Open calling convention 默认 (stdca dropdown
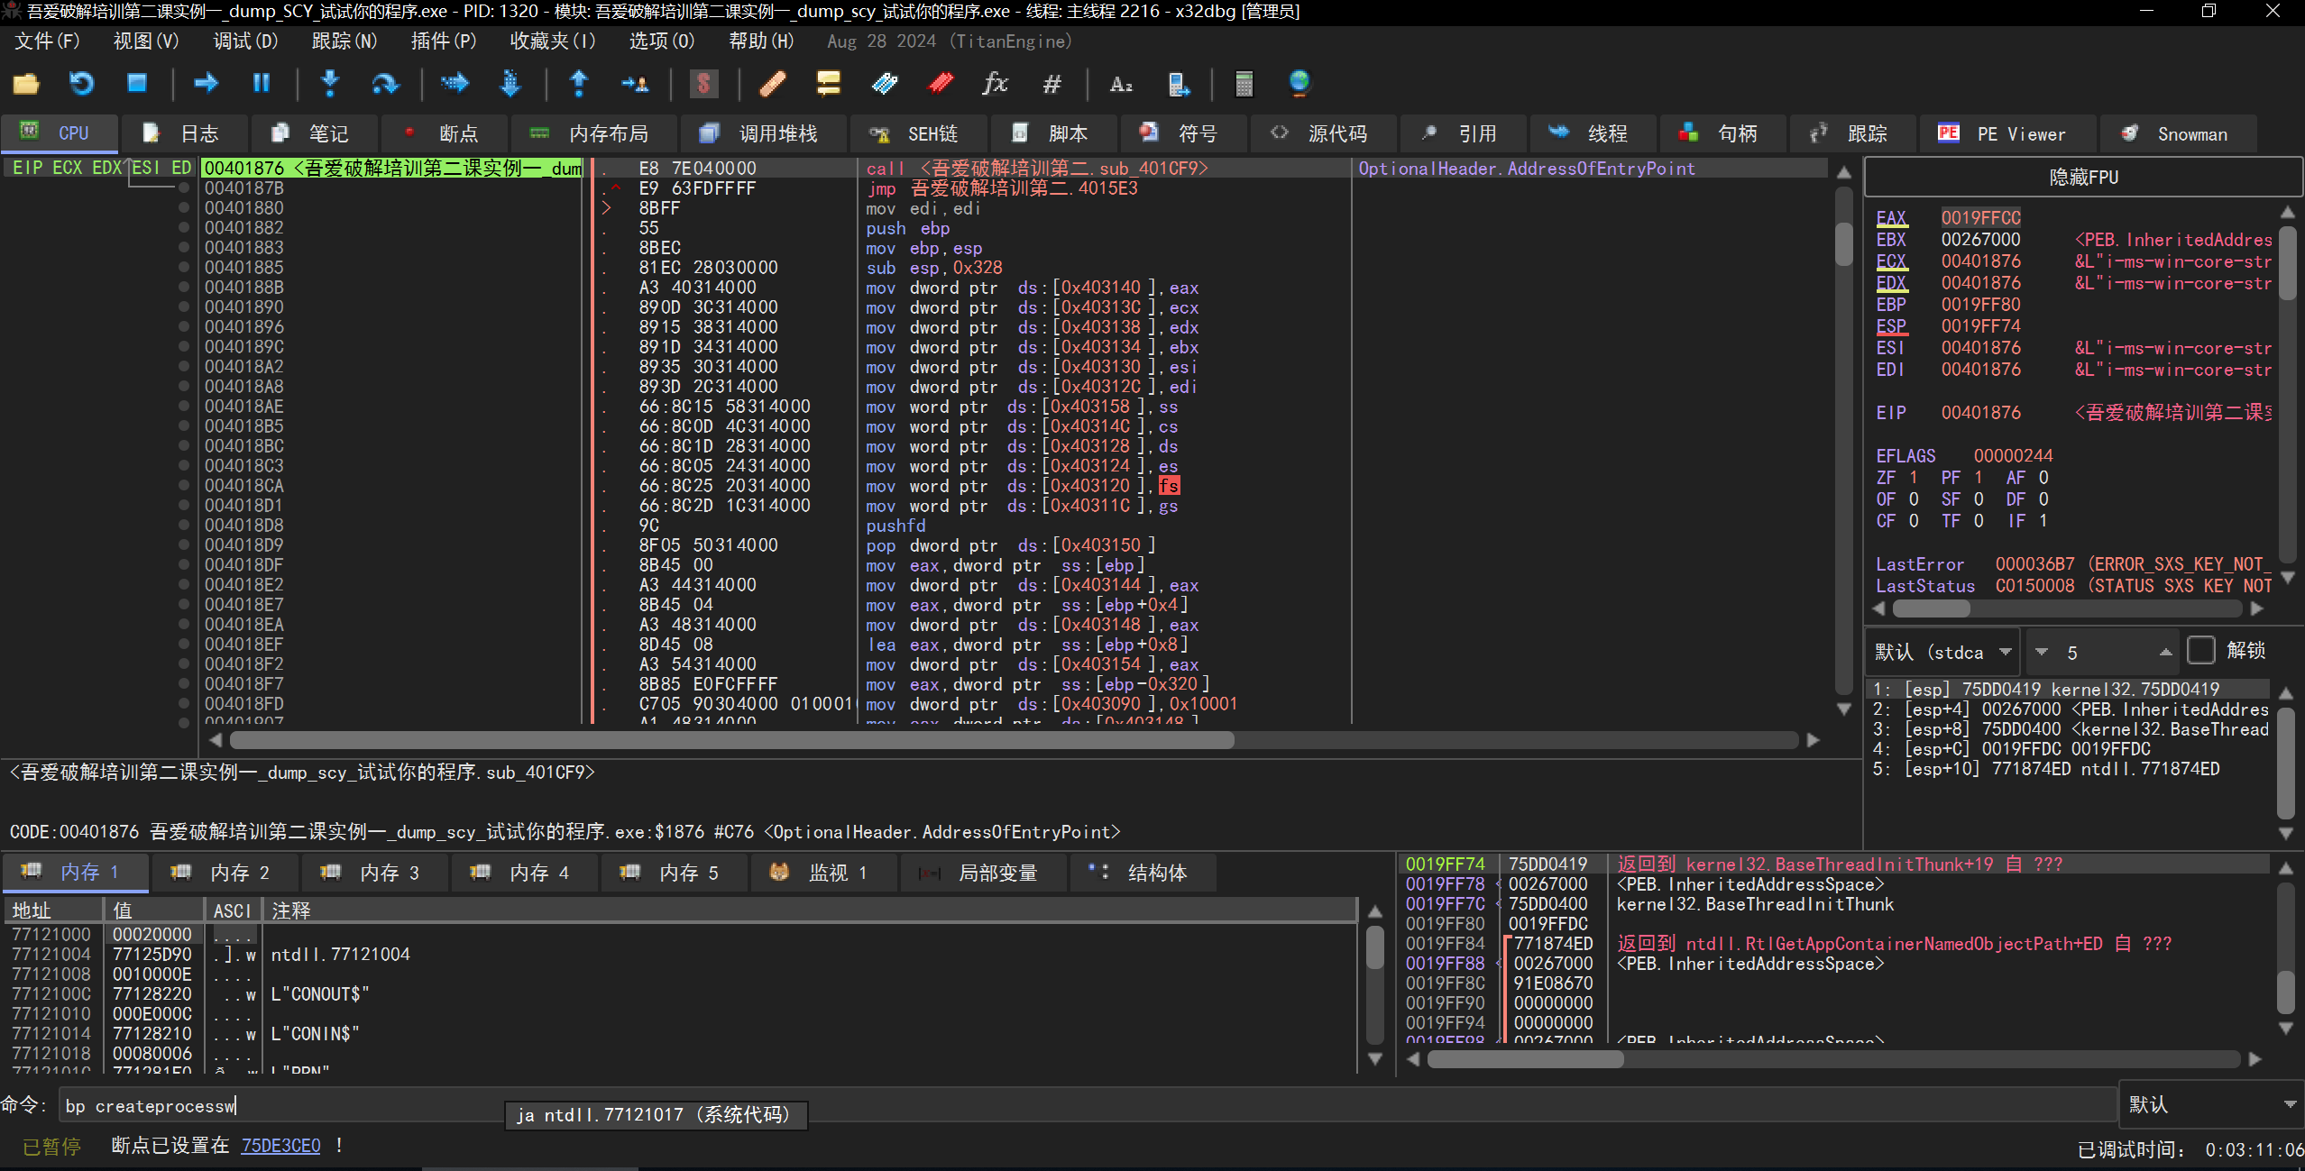The image size is (2305, 1171). (x=1942, y=652)
